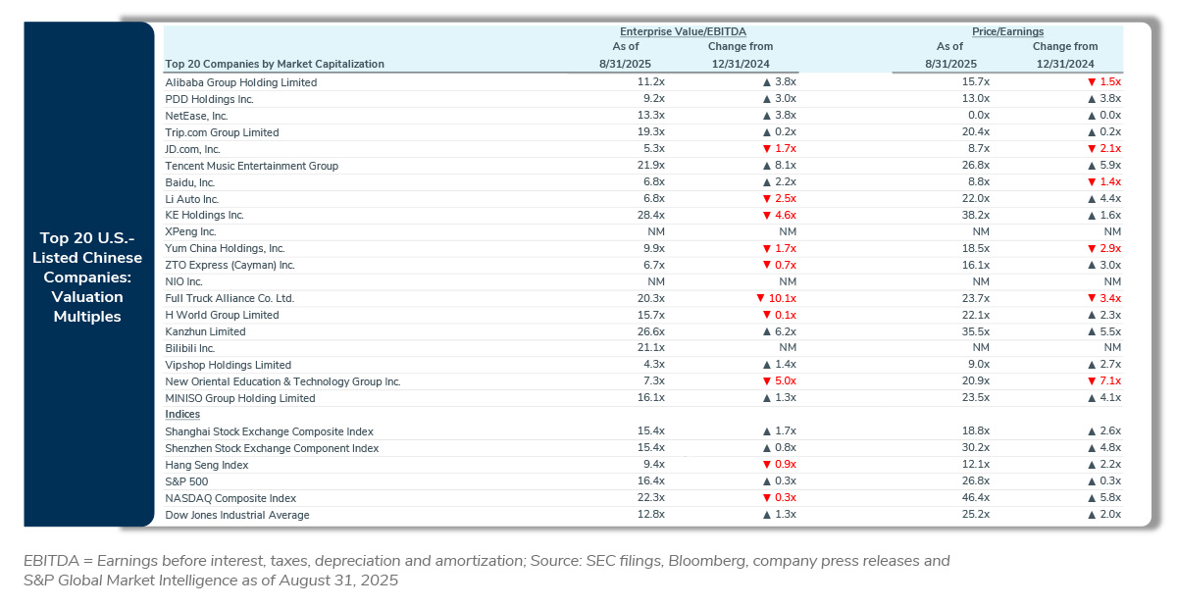Click the red down arrow beside KE Holdings' 4.6x
1177x606 pixels.
point(767,215)
